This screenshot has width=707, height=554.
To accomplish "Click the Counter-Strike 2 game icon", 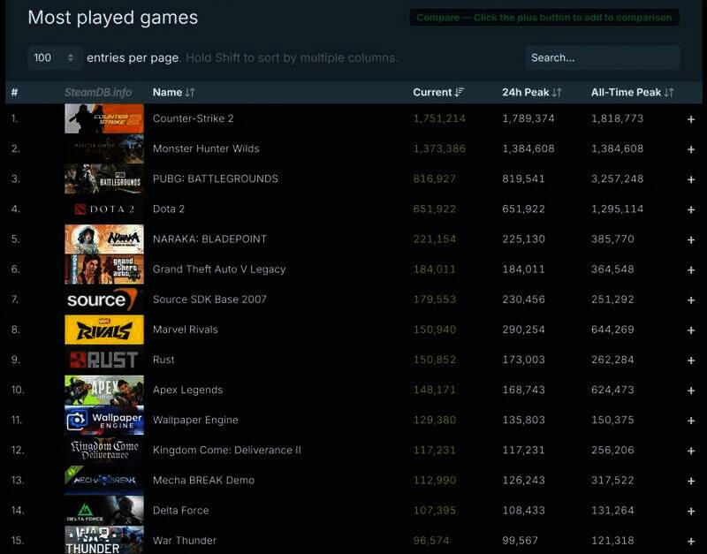I will pos(103,118).
